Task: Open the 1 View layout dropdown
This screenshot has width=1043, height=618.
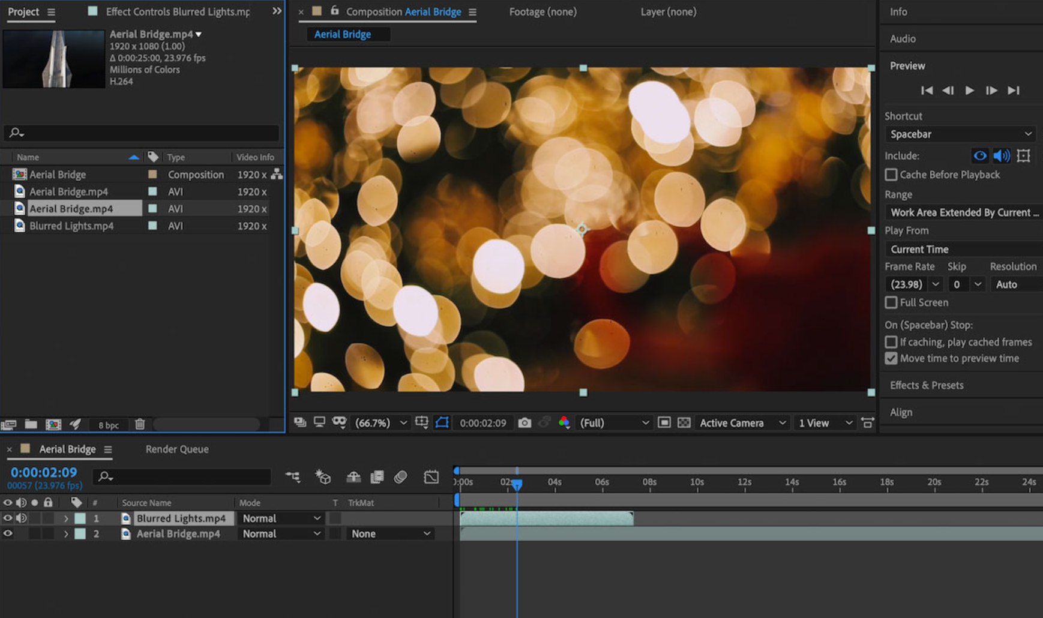Action: tap(825, 423)
